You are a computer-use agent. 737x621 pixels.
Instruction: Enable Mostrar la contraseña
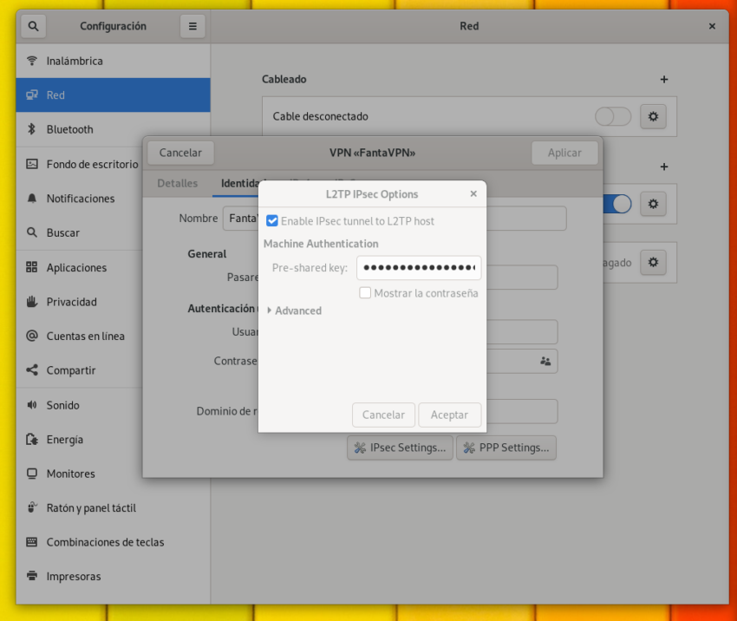(x=366, y=293)
